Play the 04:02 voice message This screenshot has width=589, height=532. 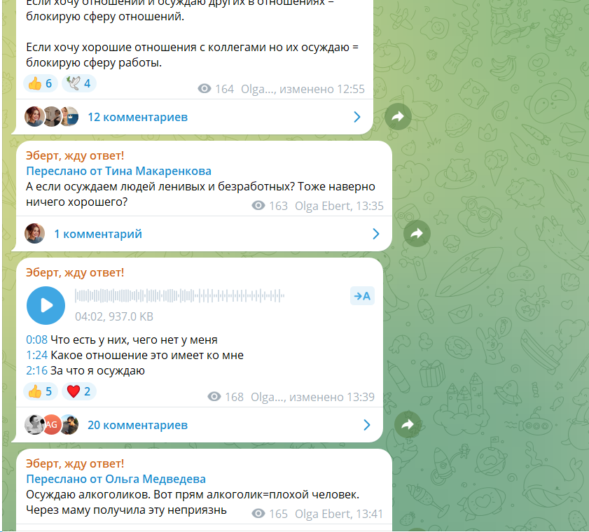point(46,306)
